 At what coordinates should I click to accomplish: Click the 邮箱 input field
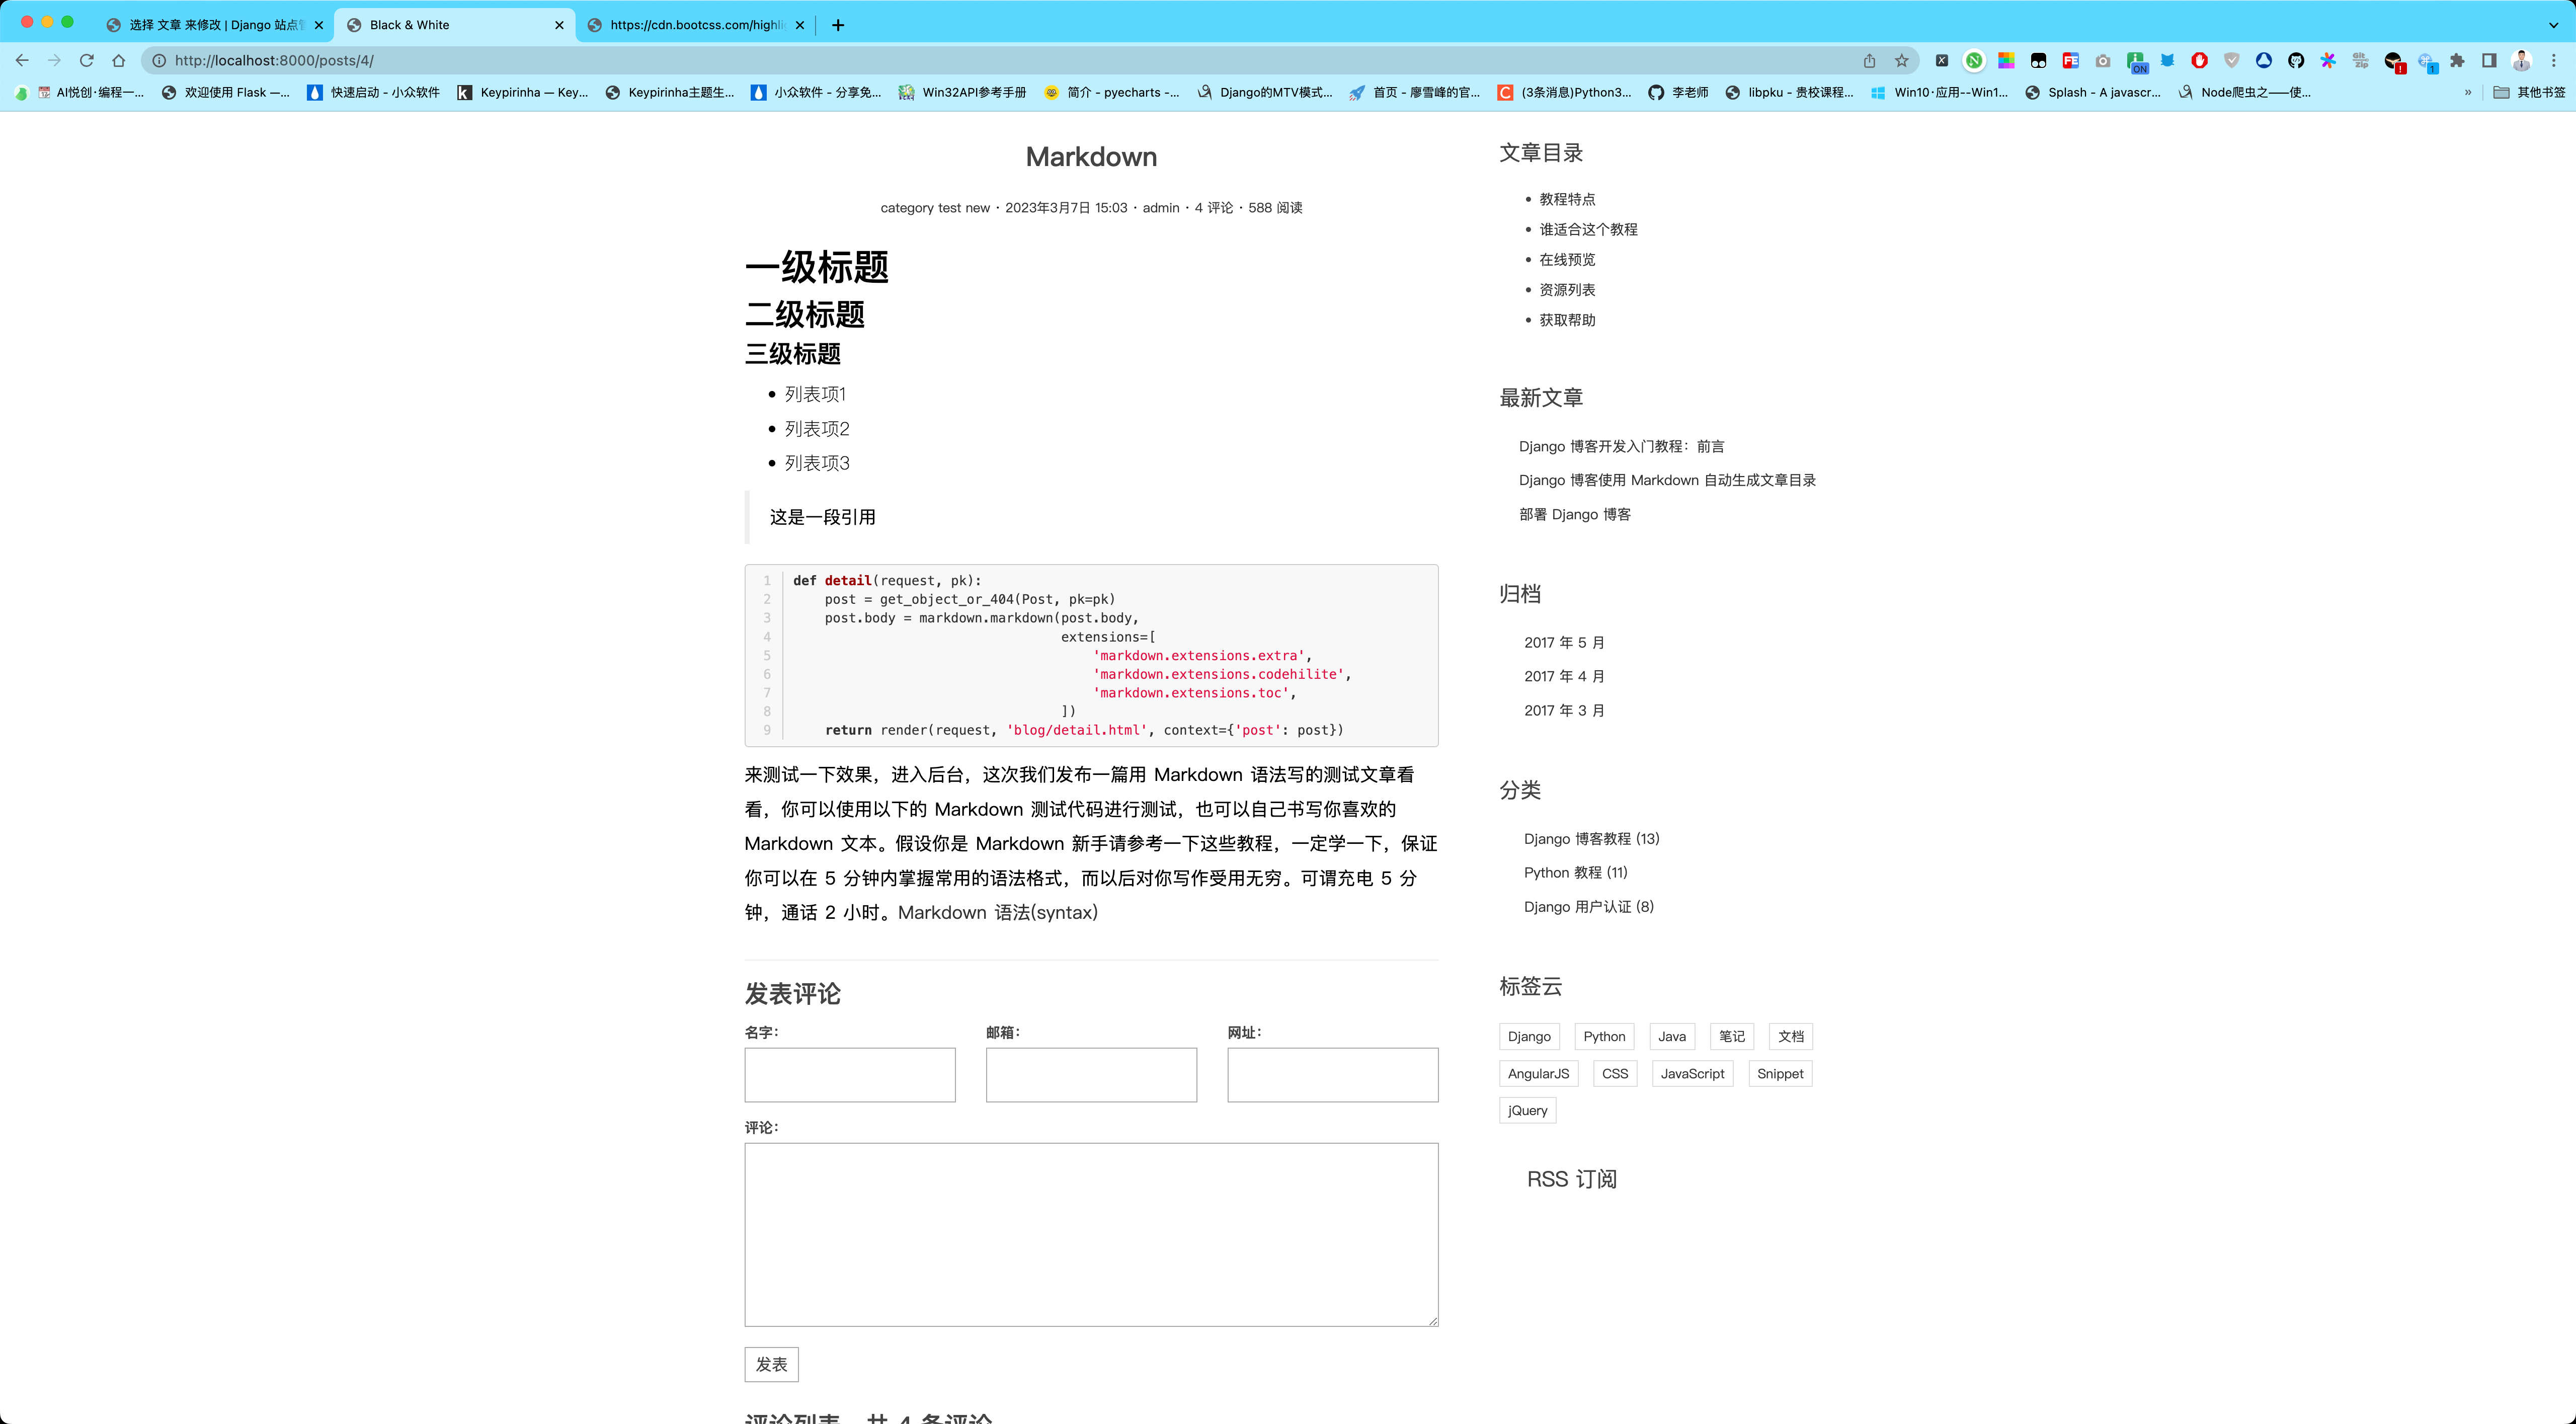tap(1091, 1075)
